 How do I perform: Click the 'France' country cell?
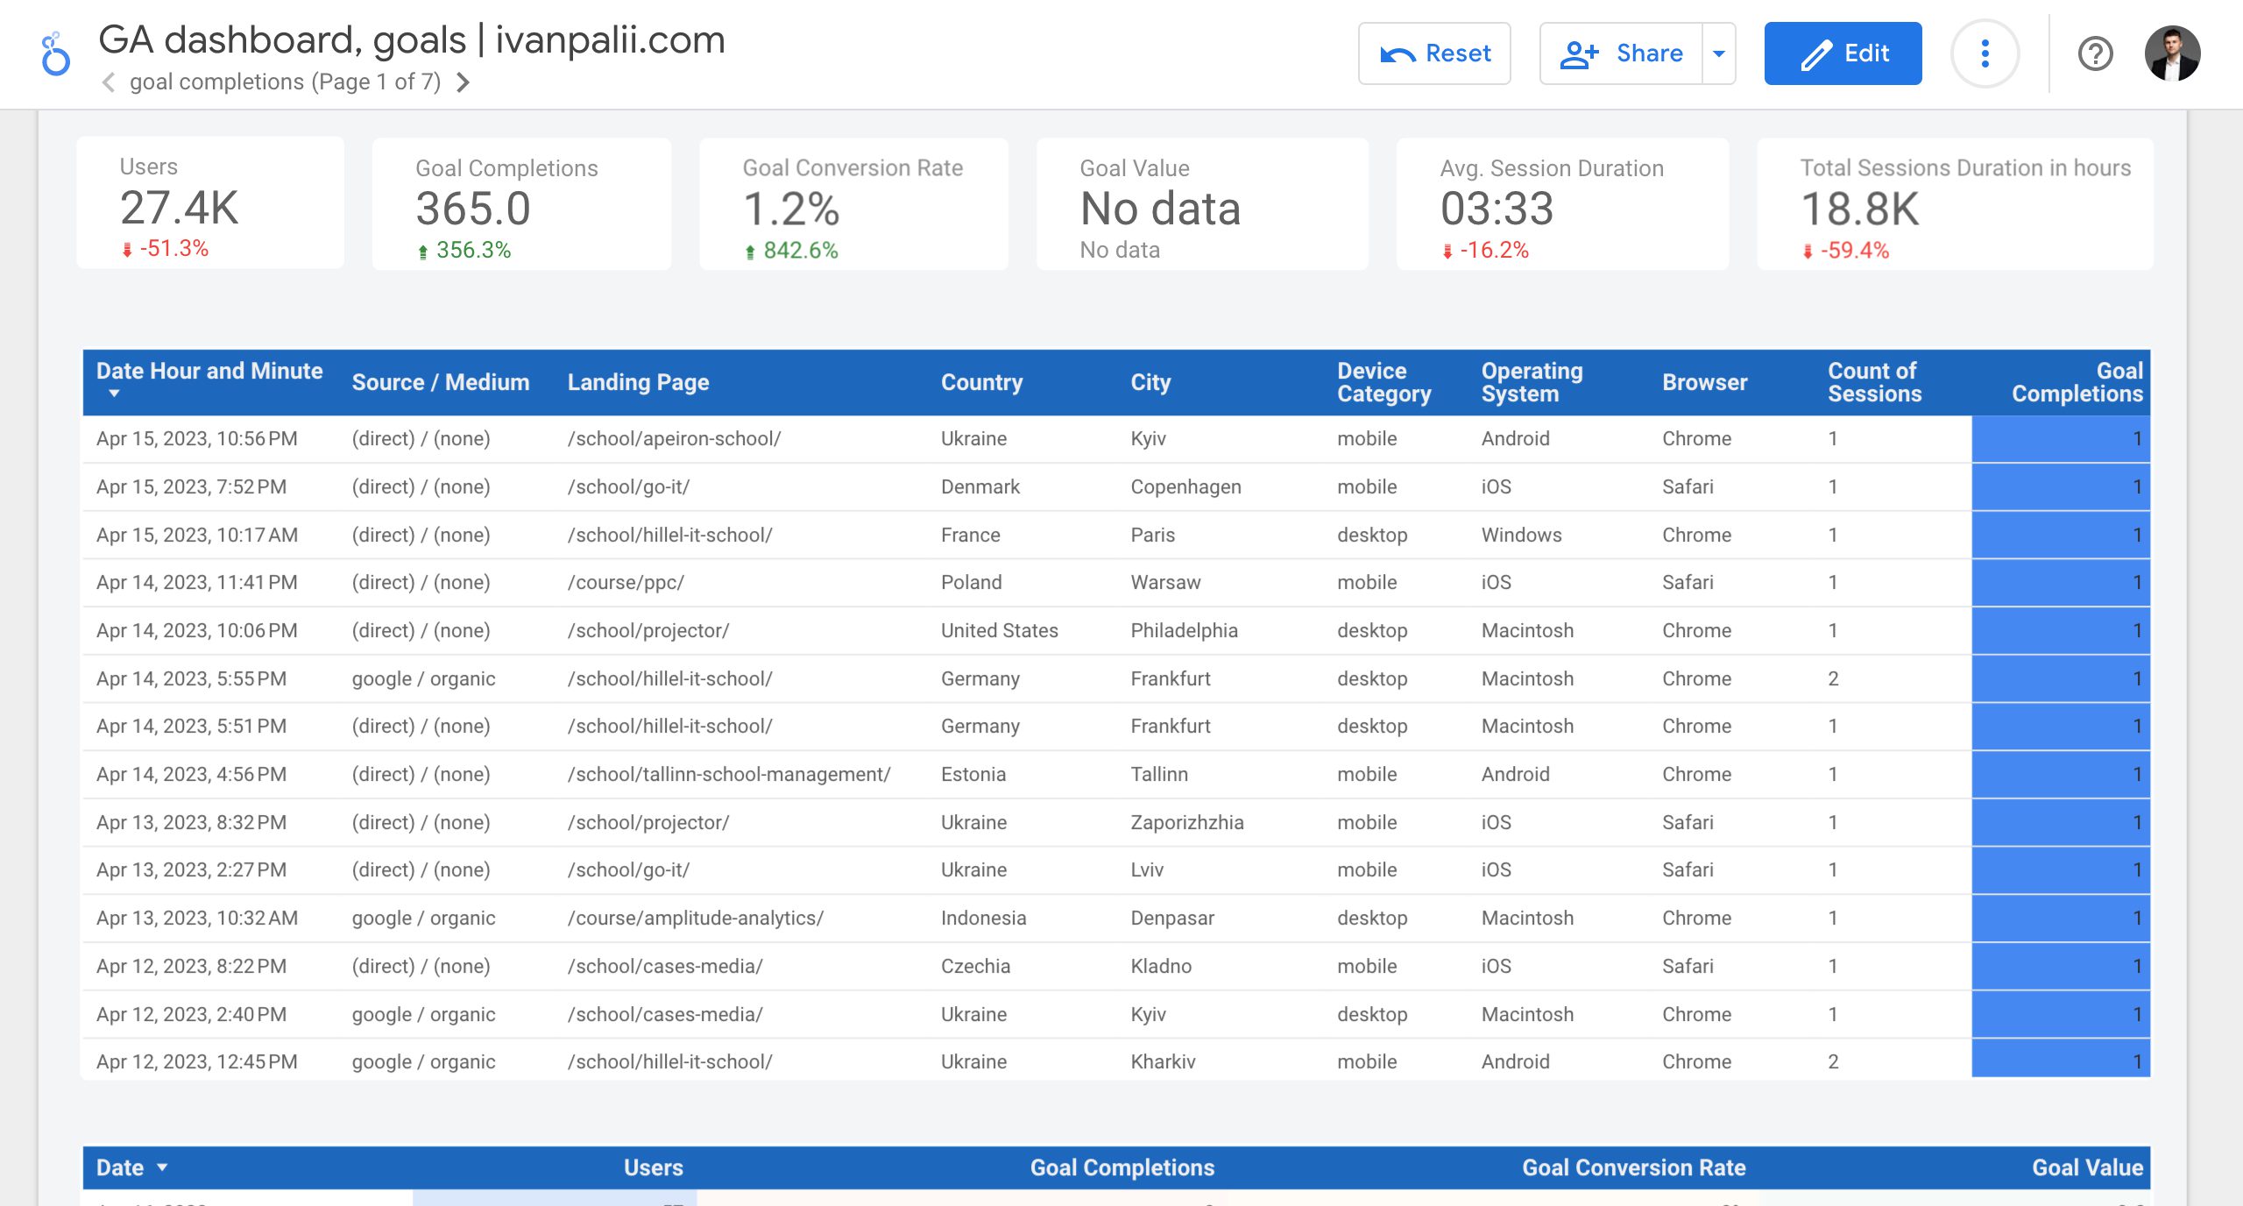point(970,535)
